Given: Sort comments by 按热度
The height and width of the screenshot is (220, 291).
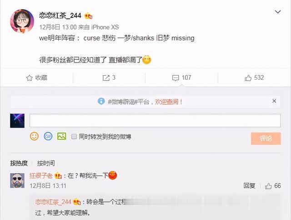Looking at the screenshot, I should point(19,163).
